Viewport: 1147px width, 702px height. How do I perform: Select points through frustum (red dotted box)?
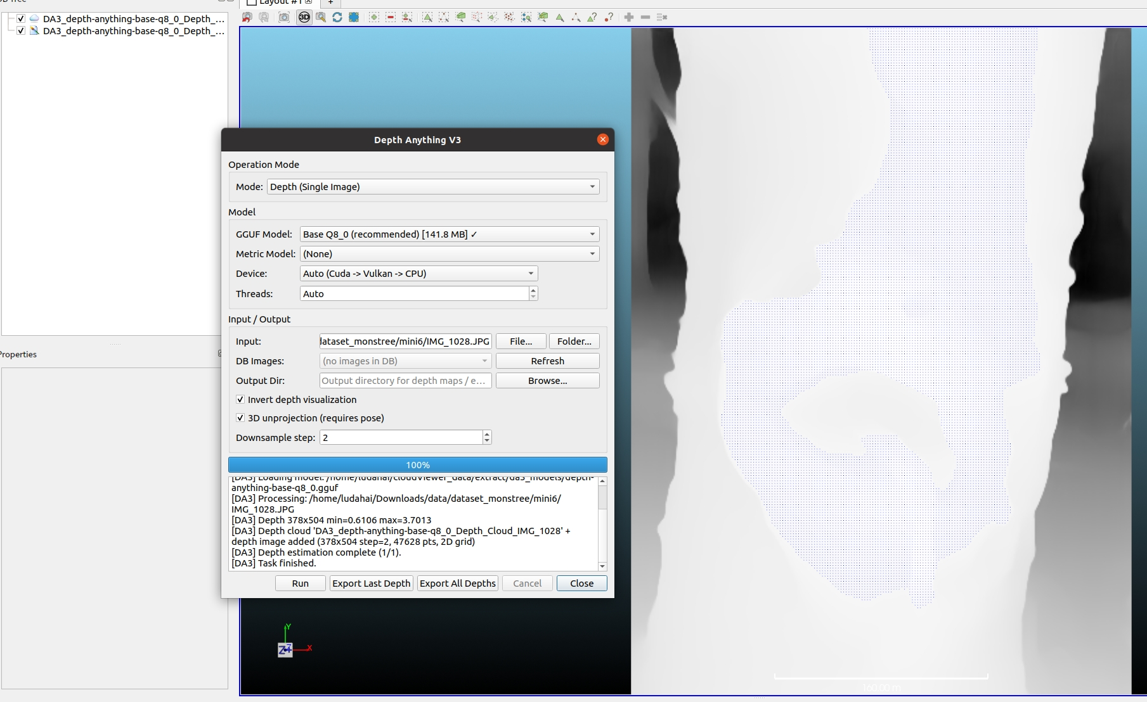[x=477, y=17]
